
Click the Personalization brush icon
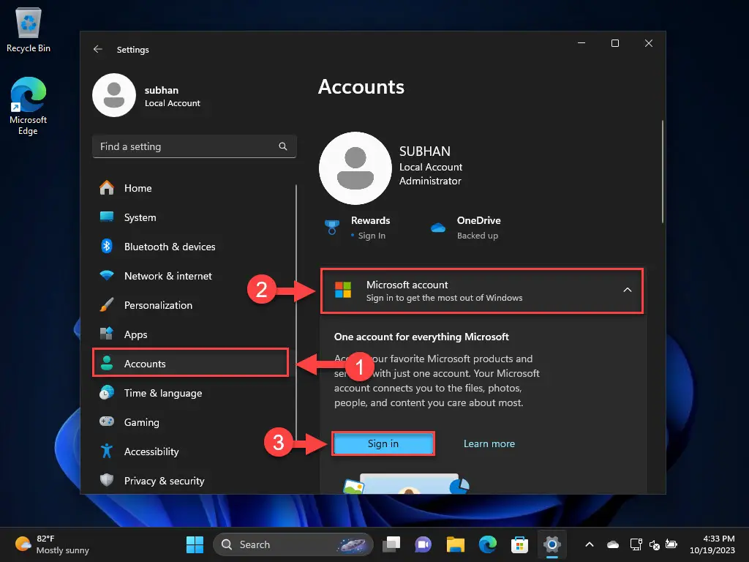coord(107,305)
